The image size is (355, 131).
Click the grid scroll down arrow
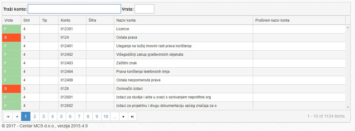coord(348,107)
